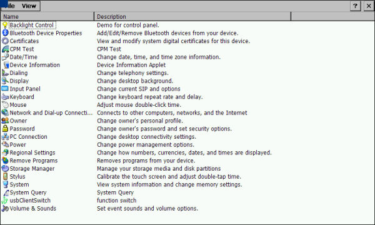Click the Description column header
375x225 pixels.
pos(192,17)
